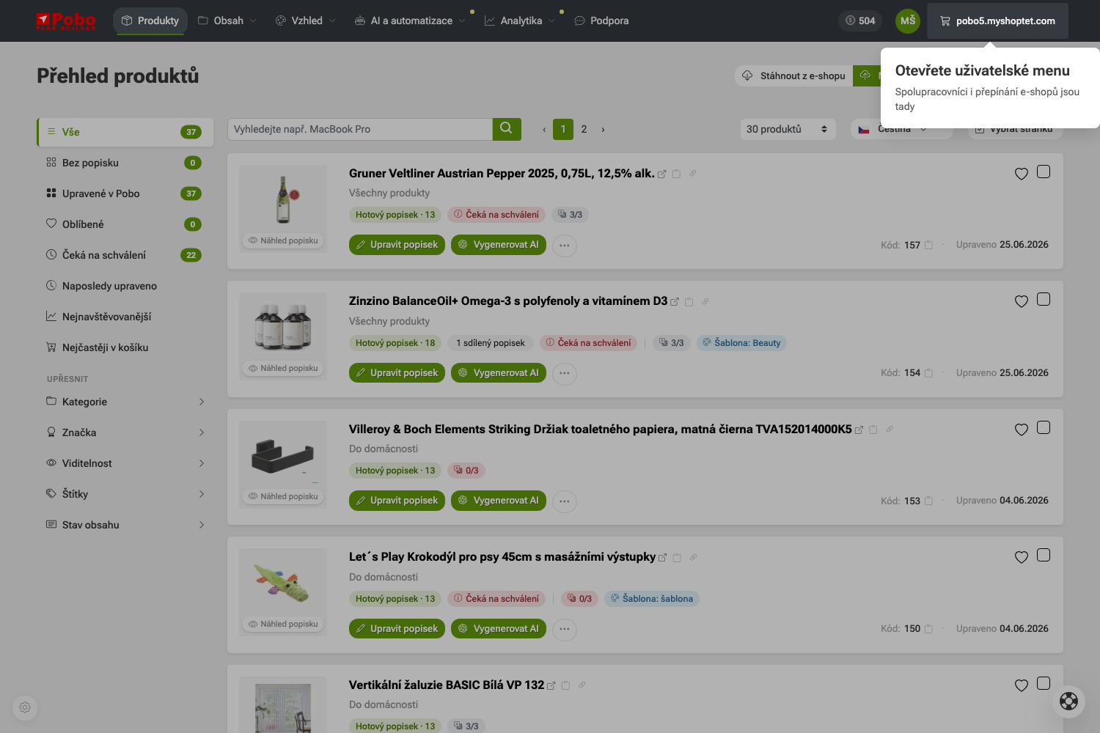This screenshot has height=733, width=1100.
Task: Click Vygenerovat AI for Let's Play Krokodýl
Action: pyautogui.click(x=499, y=629)
